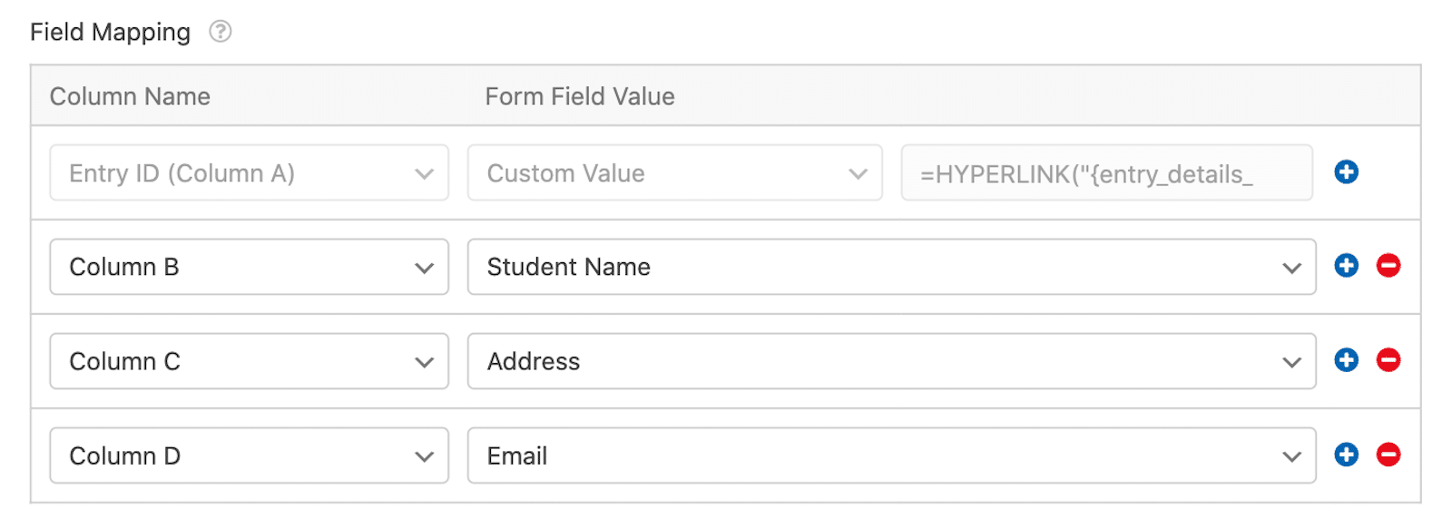Add a new row after Entry ID mapping

1346,171
